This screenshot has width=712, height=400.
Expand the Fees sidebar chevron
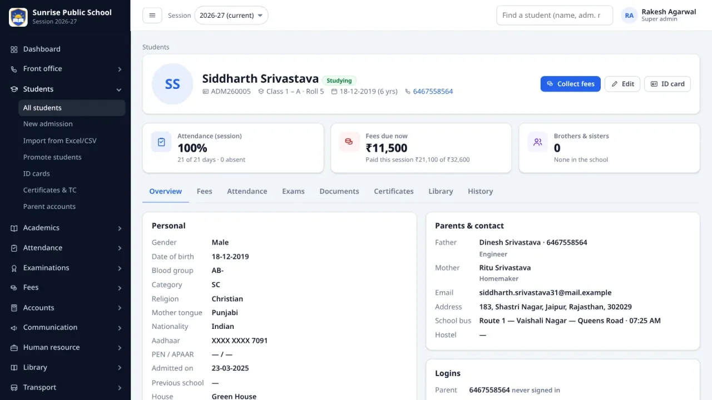(120, 288)
